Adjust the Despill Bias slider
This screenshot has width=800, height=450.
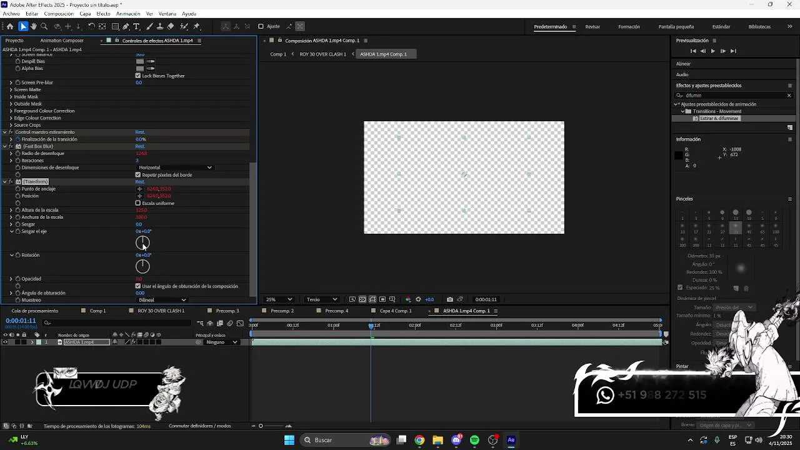pos(150,61)
